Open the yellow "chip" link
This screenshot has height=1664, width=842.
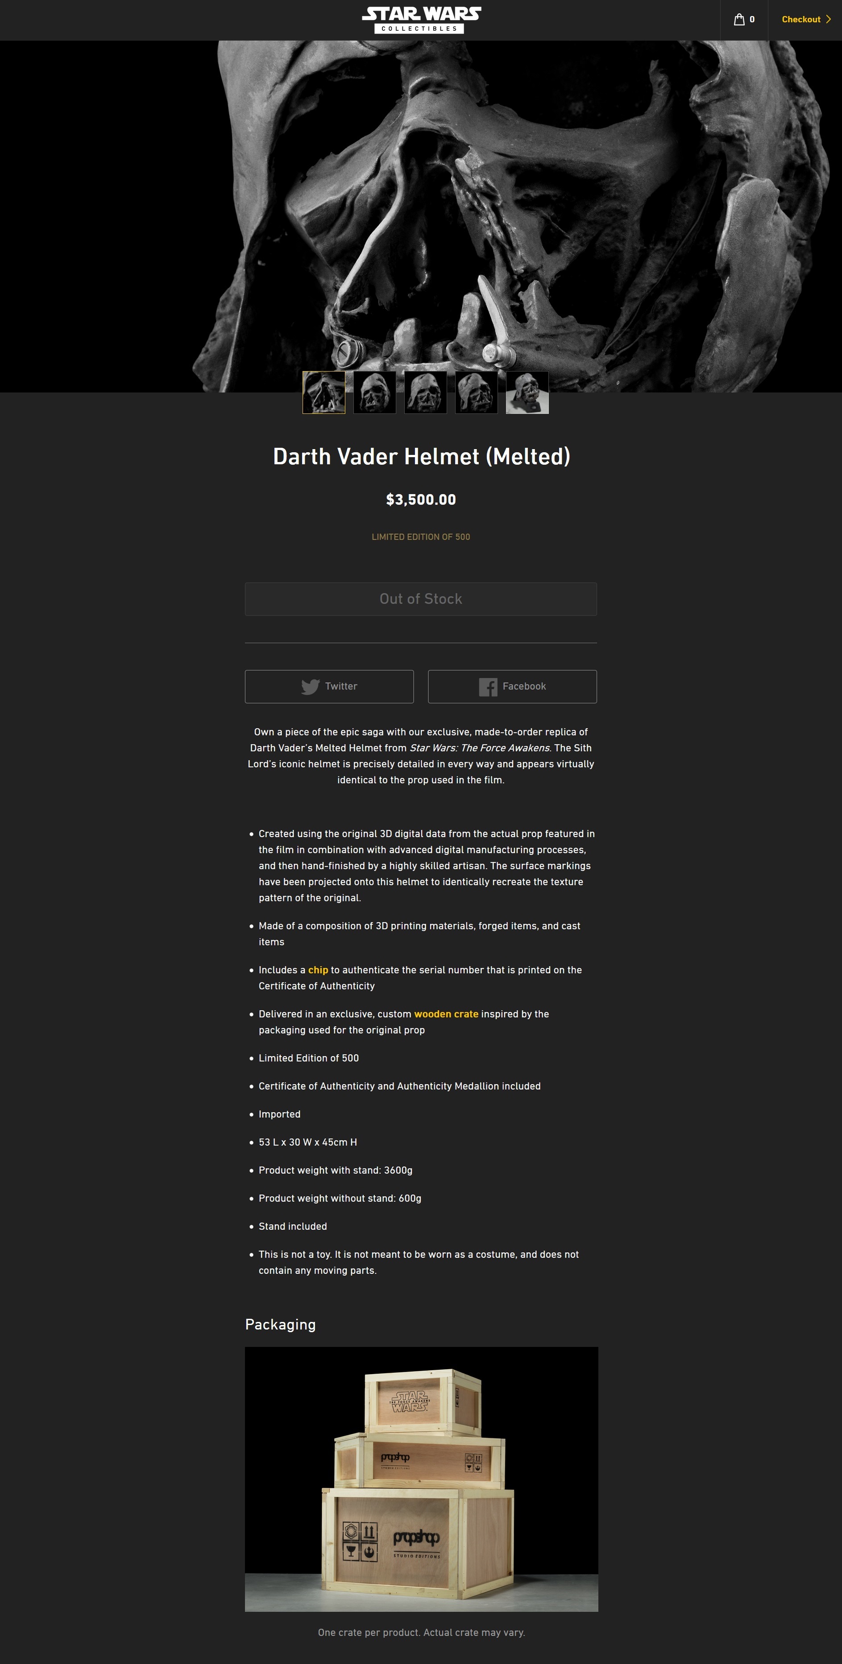click(x=318, y=970)
